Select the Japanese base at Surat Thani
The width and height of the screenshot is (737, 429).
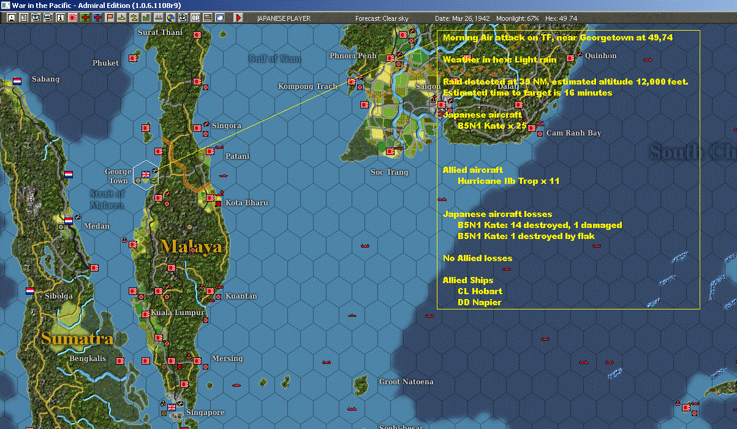[197, 36]
